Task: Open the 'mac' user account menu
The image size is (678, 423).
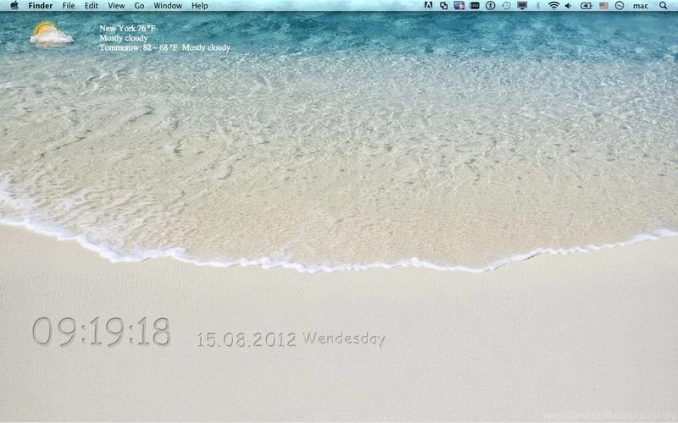Action: [x=641, y=6]
